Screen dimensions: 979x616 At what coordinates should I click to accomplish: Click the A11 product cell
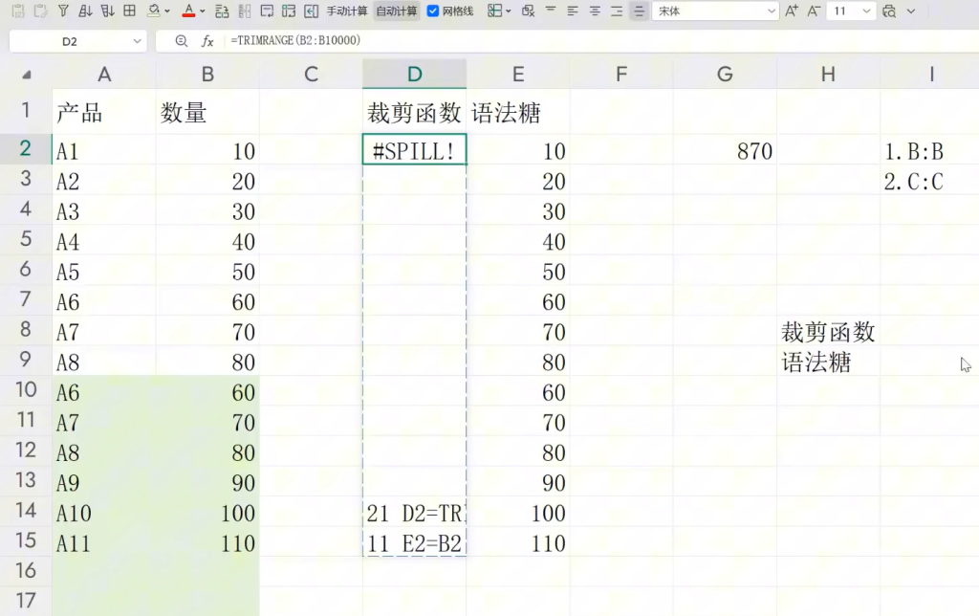point(104,543)
